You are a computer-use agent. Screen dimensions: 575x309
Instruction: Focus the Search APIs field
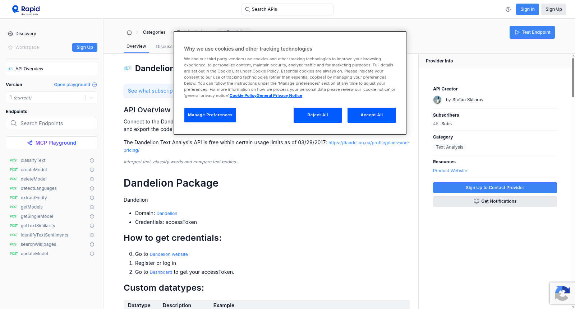point(287,9)
